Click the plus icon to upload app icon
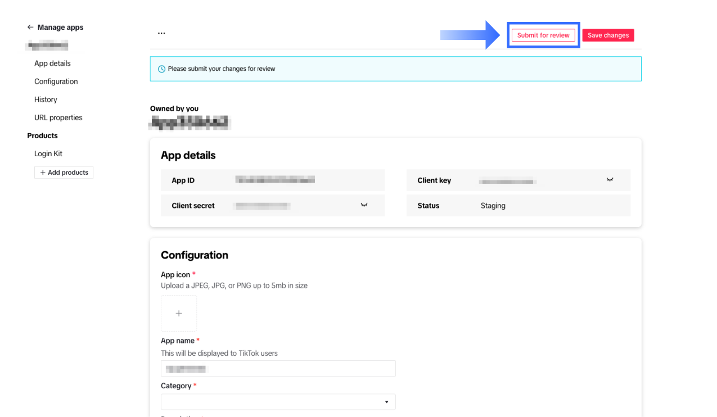The image size is (717, 417). click(179, 314)
